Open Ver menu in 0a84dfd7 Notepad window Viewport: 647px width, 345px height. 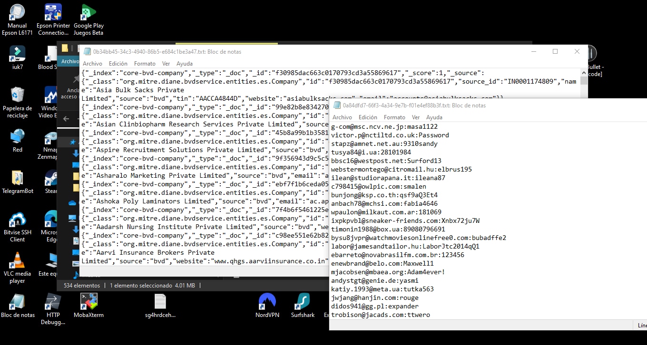(x=416, y=117)
